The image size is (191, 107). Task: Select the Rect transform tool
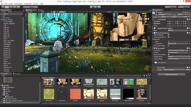click(x=18, y=7)
